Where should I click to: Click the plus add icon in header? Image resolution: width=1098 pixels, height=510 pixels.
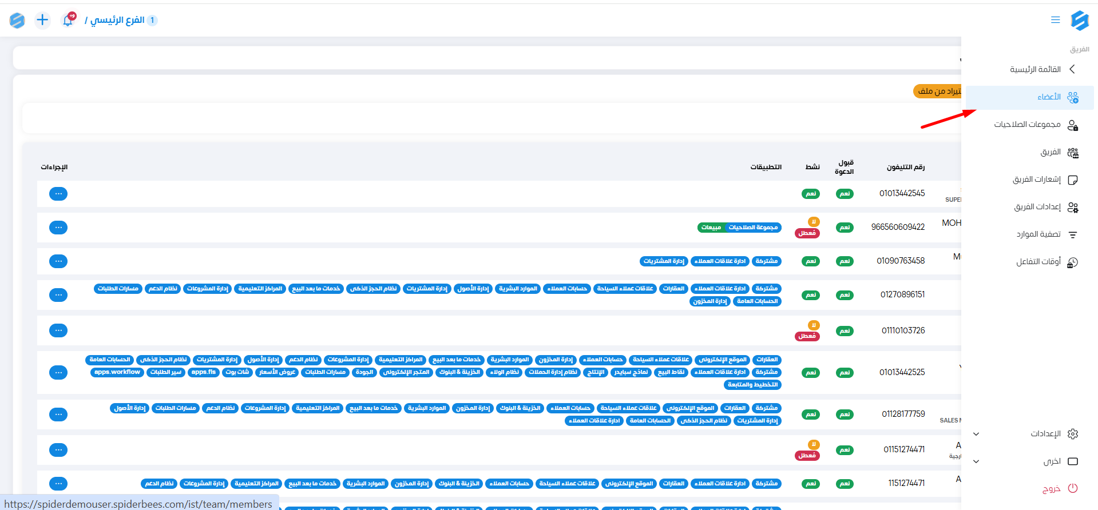click(42, 20)
